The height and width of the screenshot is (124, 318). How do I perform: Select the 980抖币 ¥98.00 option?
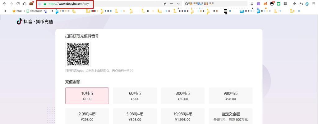point(231,96)
